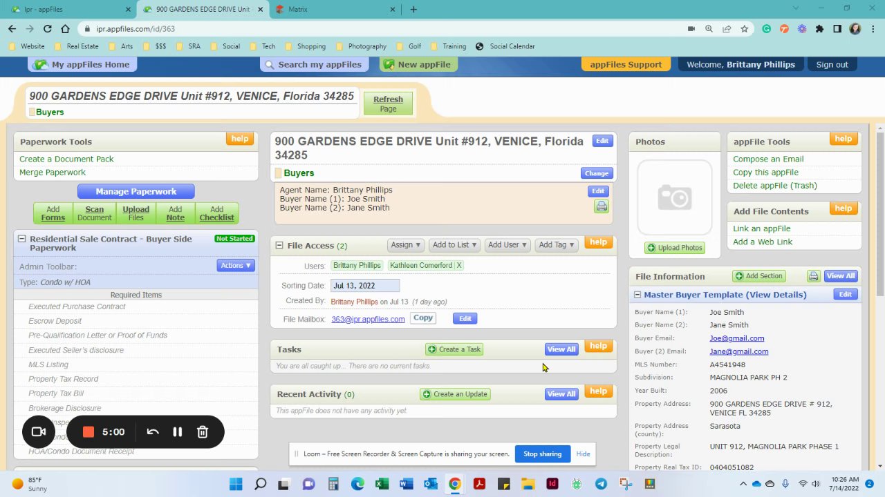Open the Assign dropdown
The width and height of the screenshot is (885, 497).
coord(406,244)
